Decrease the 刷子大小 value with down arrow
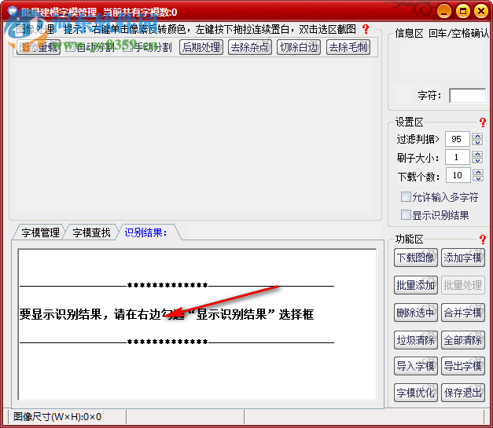This screenshot has width=493, height=428. [x=477, y=160]
